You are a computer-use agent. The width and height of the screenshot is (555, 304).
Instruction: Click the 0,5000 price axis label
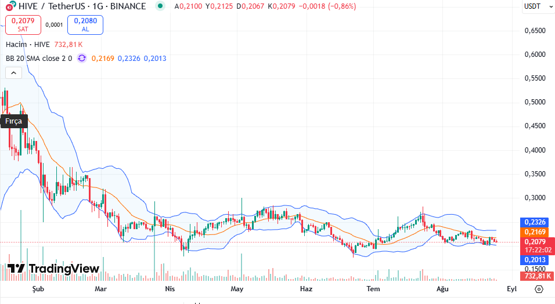tap(535, 102)
